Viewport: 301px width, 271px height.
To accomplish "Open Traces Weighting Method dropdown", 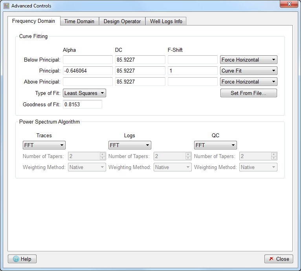I will point(87,167).
